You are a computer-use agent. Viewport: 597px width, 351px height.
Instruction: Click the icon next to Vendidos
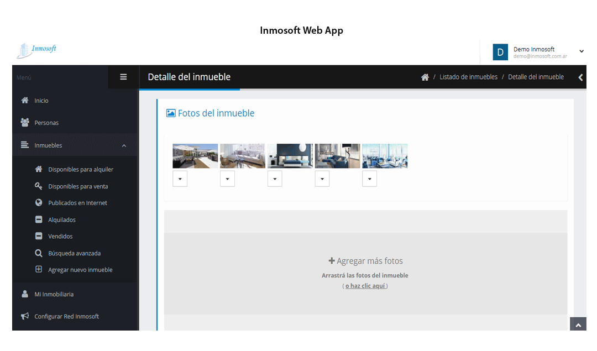[39, 236]
